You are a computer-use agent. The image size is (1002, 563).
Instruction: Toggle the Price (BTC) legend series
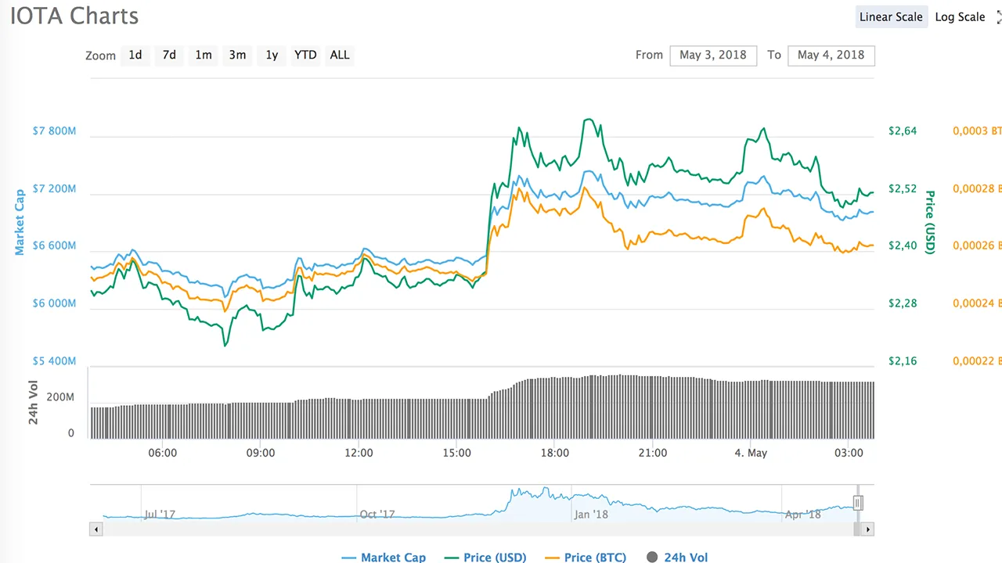tap(585, 557)
